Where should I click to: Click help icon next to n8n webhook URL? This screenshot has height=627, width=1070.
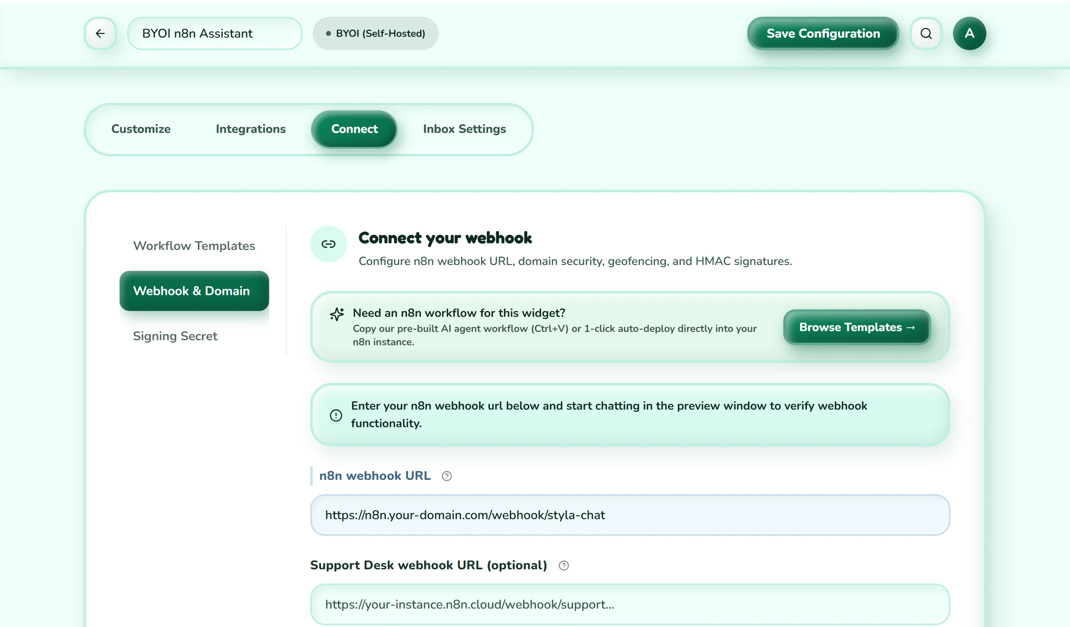click(447, 476)
